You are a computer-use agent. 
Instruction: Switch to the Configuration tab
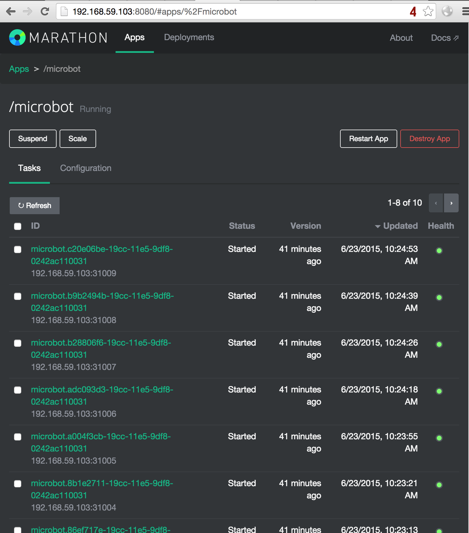85,168
